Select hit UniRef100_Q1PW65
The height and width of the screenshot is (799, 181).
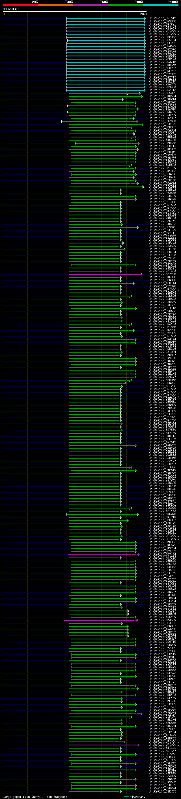click(x=162, y=149)
